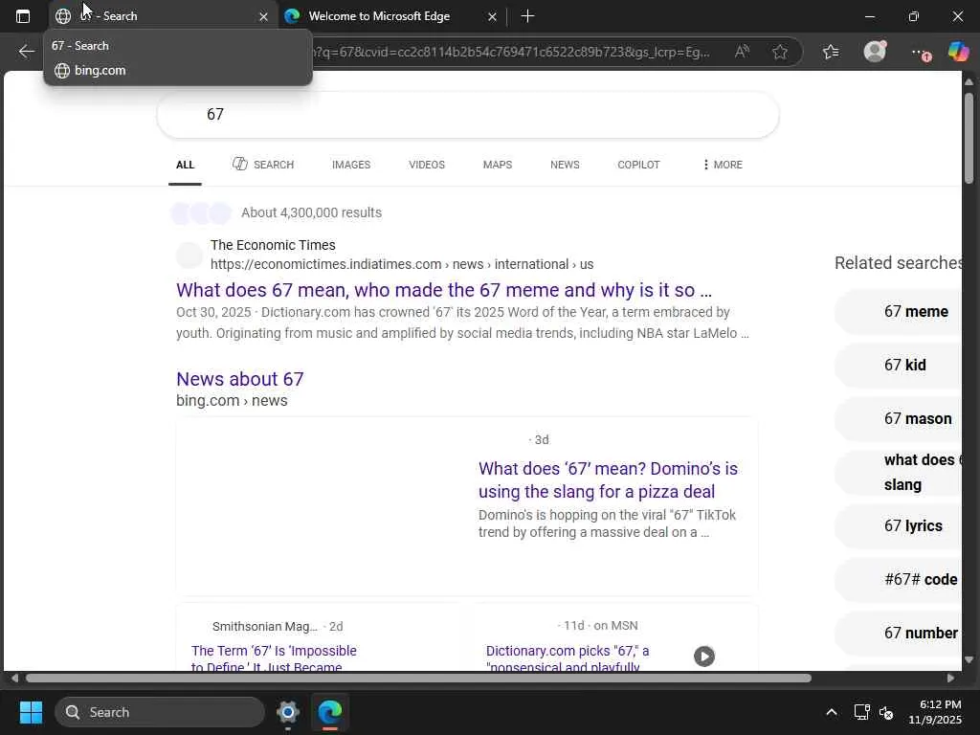Go back with the back arrow
The image size is (980, 735).
26,52
